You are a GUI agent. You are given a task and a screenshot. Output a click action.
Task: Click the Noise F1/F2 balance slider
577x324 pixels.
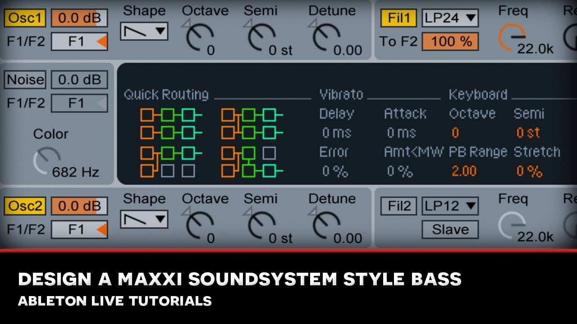tap(79, 103)
